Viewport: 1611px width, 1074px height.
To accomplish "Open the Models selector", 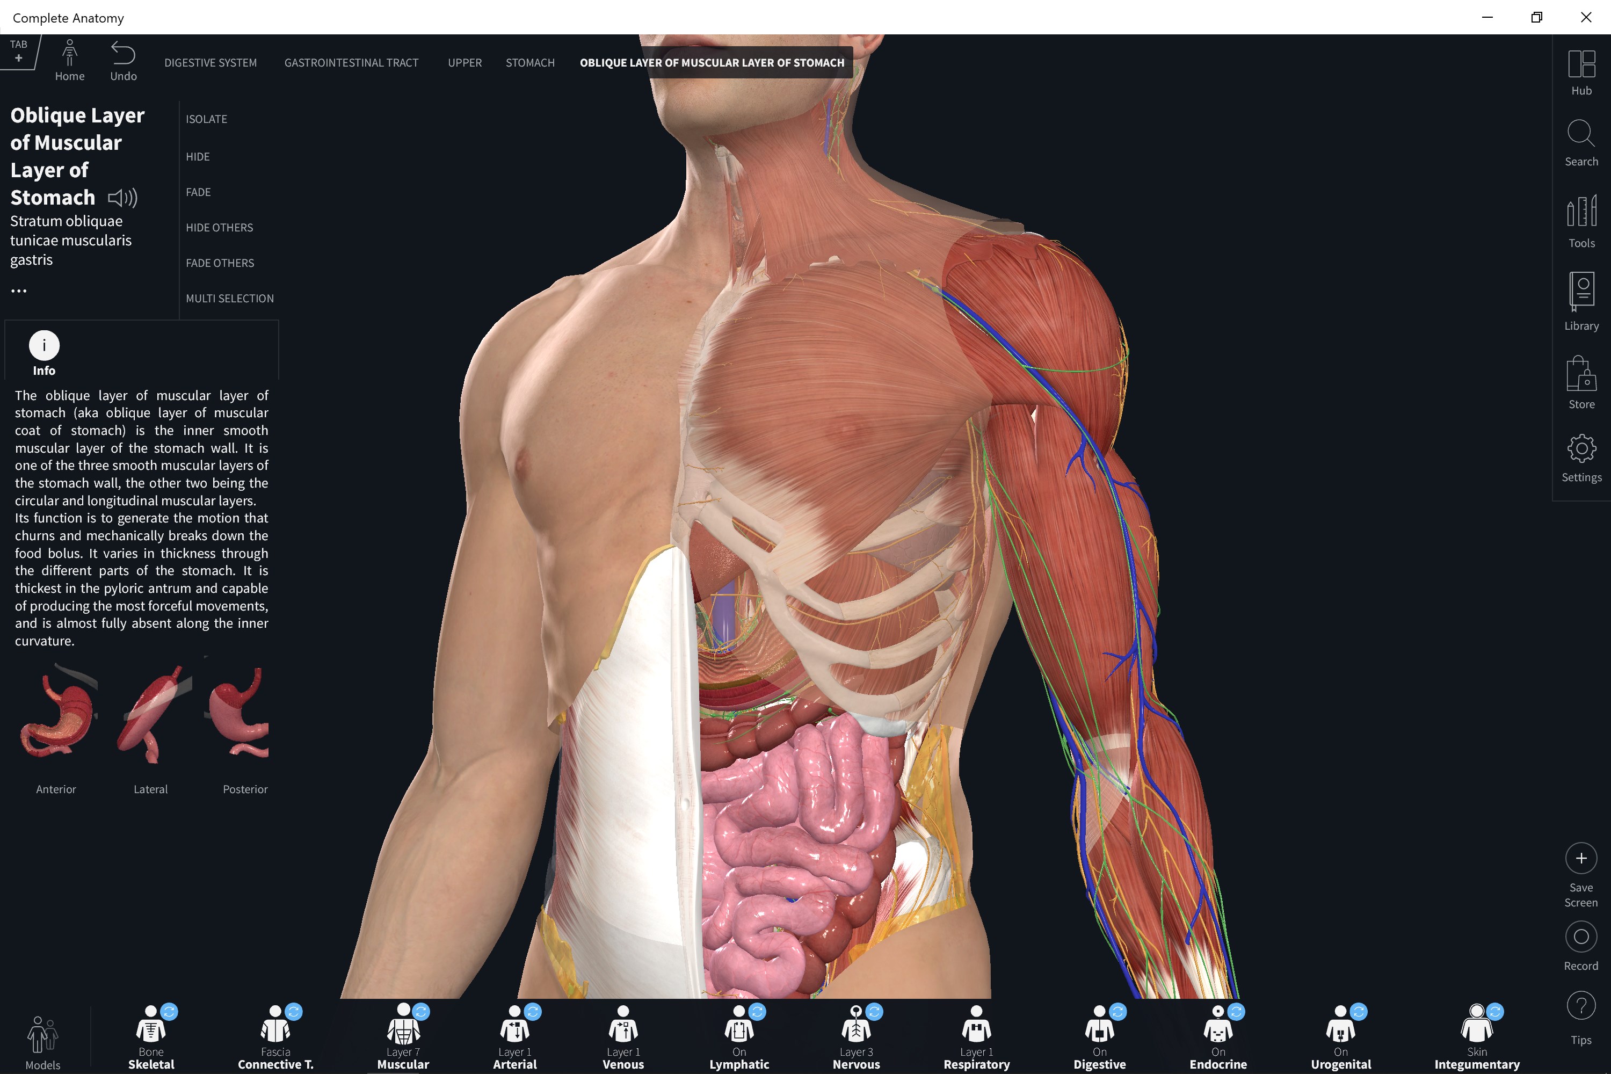I will tap(42, 1036).
